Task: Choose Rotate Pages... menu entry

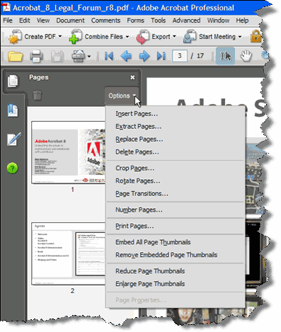Action: 175,181
